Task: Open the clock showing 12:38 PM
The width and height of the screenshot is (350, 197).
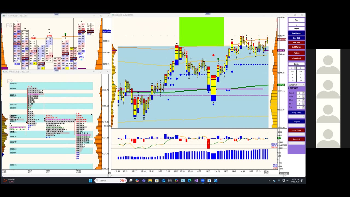Action: coord(295,181)
